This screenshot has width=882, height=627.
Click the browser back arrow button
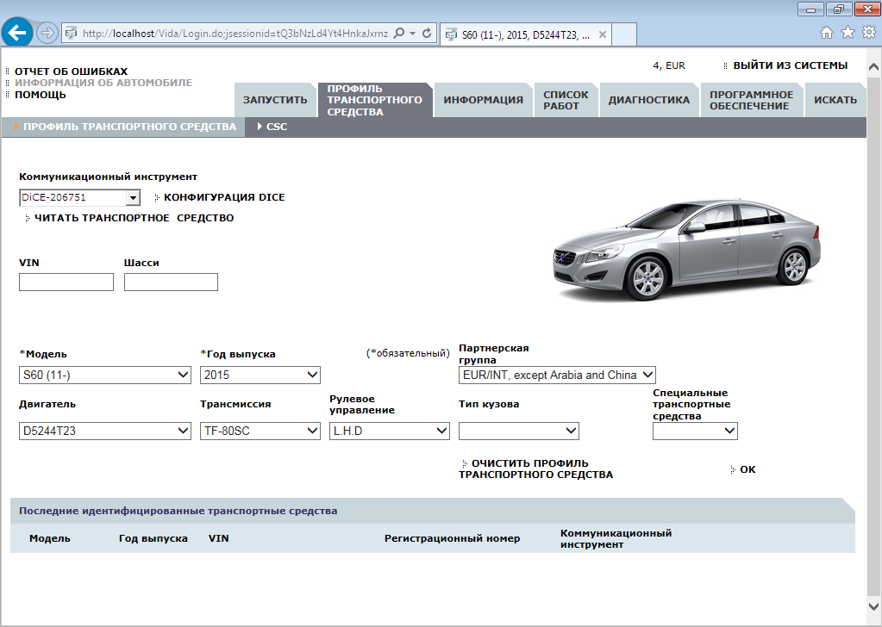[19, 33]
